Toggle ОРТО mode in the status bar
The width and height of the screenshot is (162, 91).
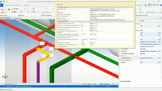pos(93,86)
